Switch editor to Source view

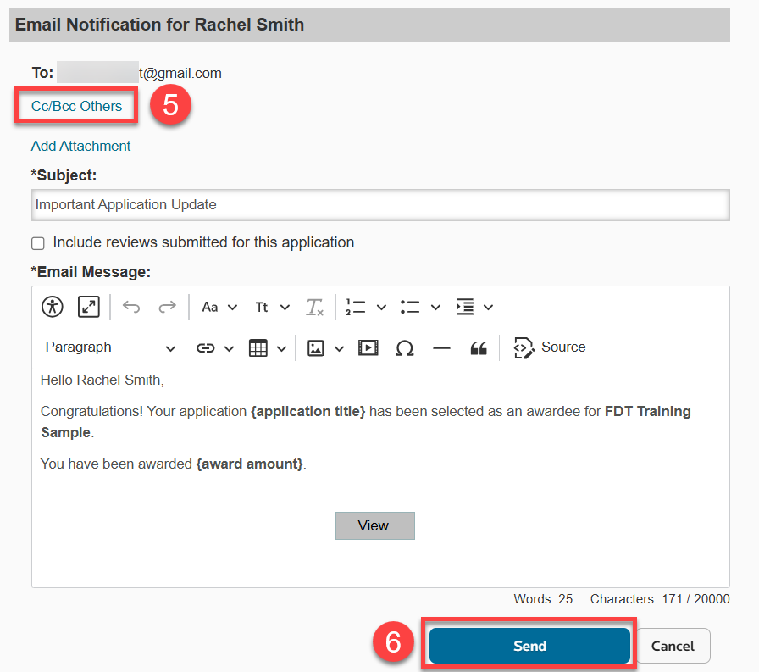click(x=550, y=347)
